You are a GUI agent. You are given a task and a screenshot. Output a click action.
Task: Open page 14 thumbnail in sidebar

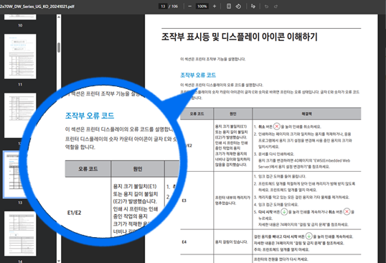point(20,234)
